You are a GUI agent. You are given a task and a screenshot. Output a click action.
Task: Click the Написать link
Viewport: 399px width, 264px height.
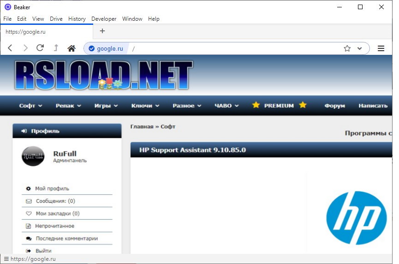pyautogui.click(x=373, y=106)
